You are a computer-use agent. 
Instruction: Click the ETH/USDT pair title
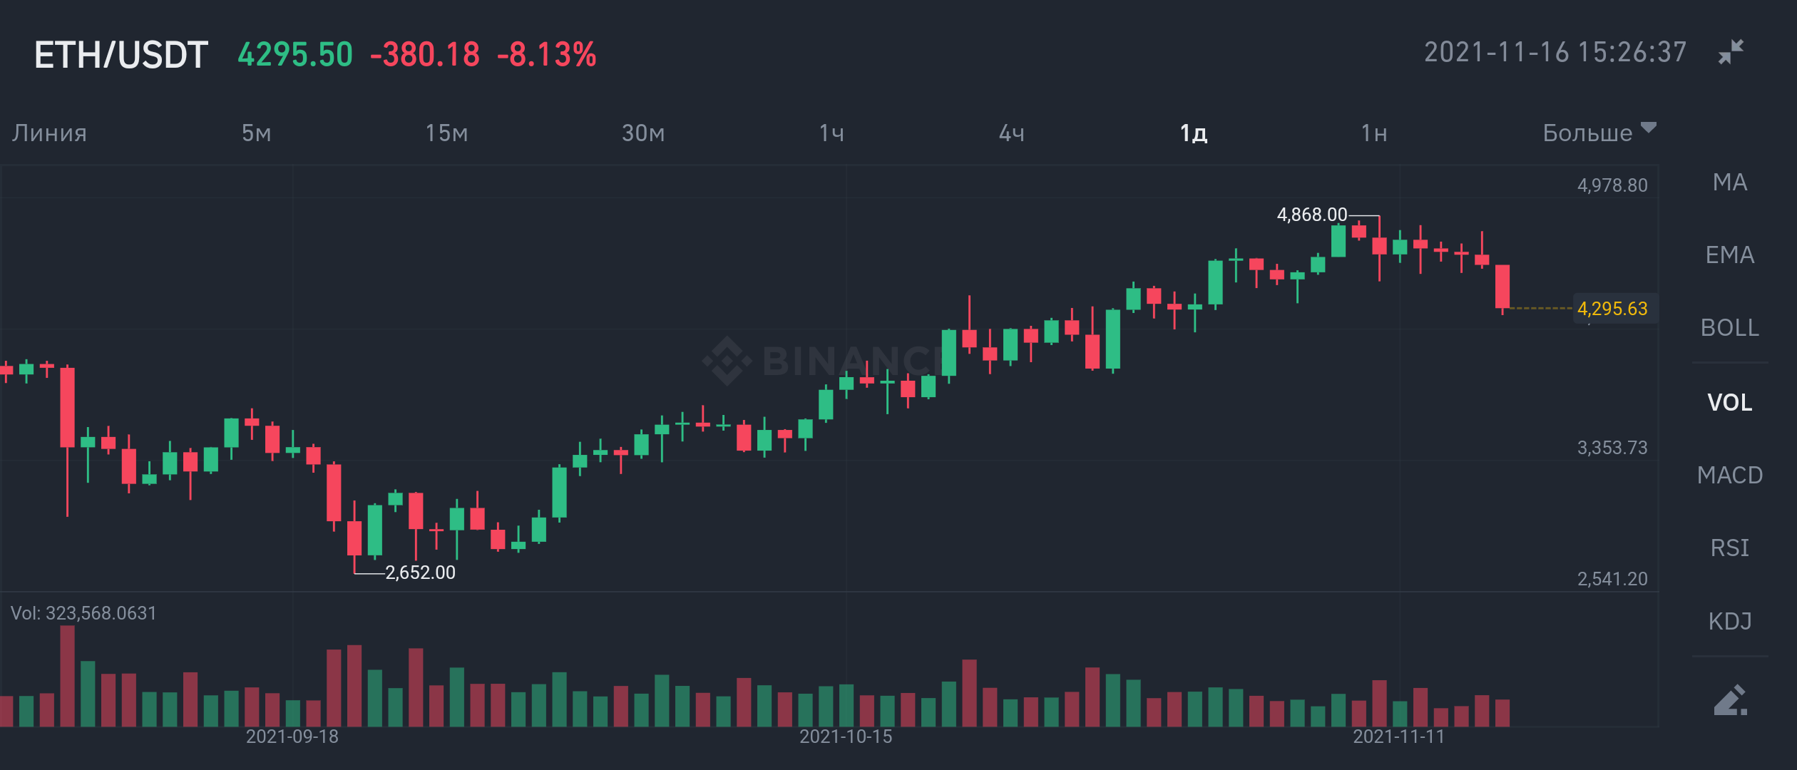[x=121, y=55]
